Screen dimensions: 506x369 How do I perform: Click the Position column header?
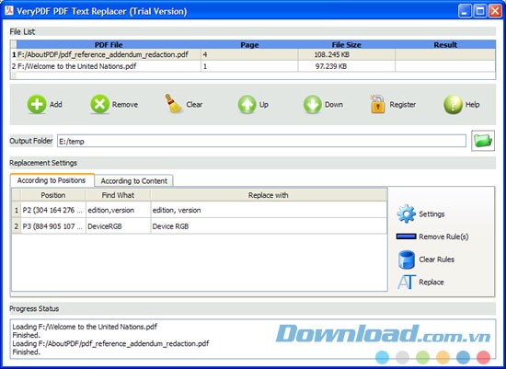click(53, 195)
